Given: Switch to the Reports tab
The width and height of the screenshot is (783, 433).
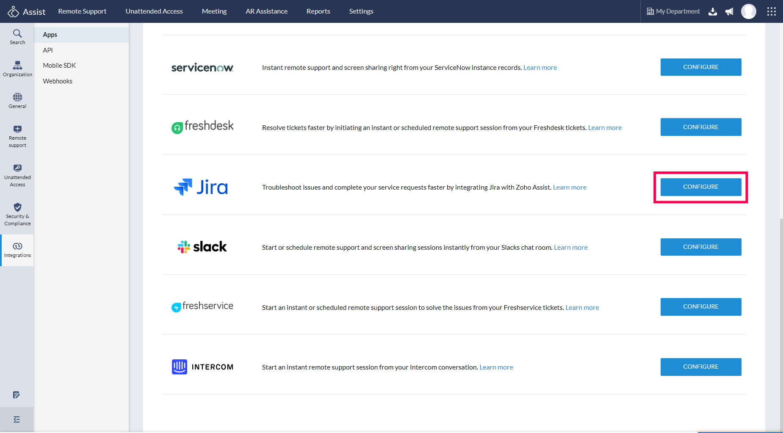Looking at the screenshot, I should (x=318, y=11).
